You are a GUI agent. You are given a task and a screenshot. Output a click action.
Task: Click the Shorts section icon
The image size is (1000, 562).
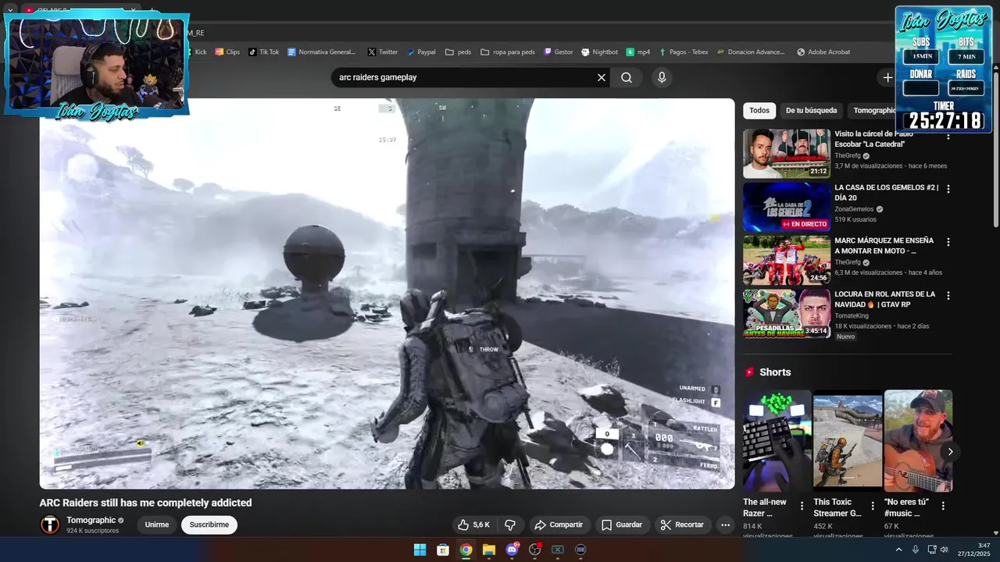749,372
